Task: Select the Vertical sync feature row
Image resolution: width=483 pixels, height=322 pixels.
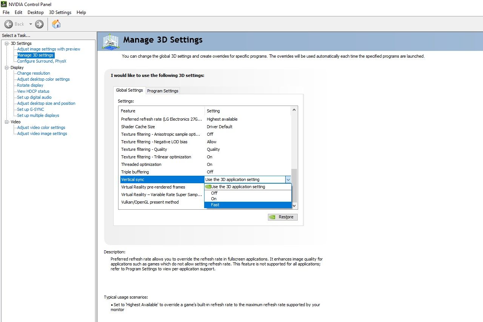Action: (162, 179)
